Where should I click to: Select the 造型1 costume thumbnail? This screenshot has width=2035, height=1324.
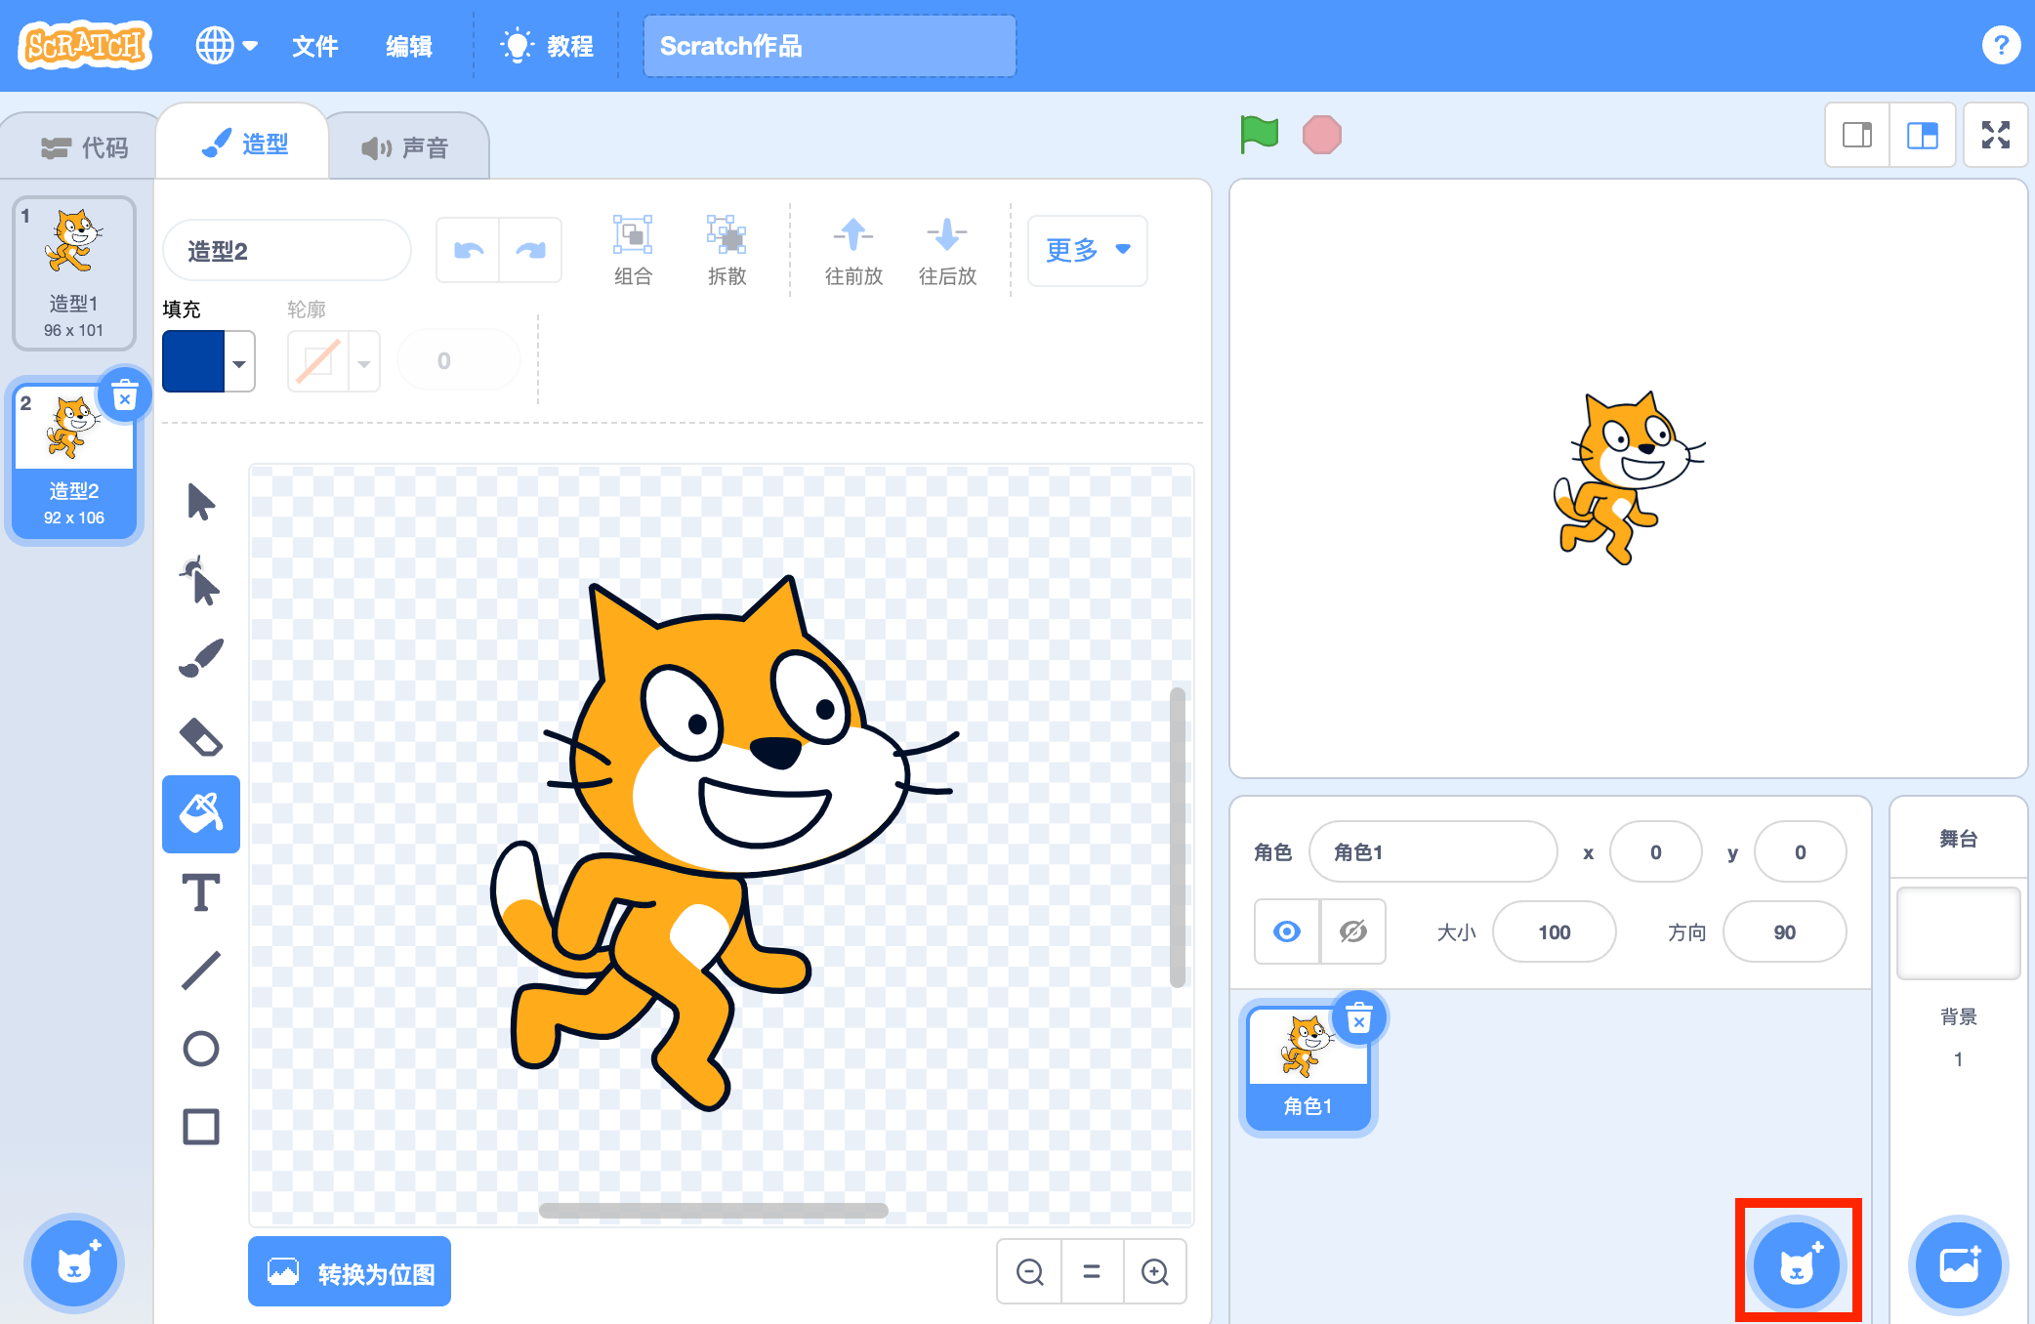tap(74, 273)
